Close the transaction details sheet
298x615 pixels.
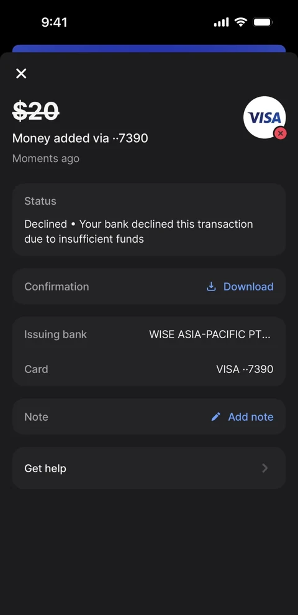click(21, 73)
